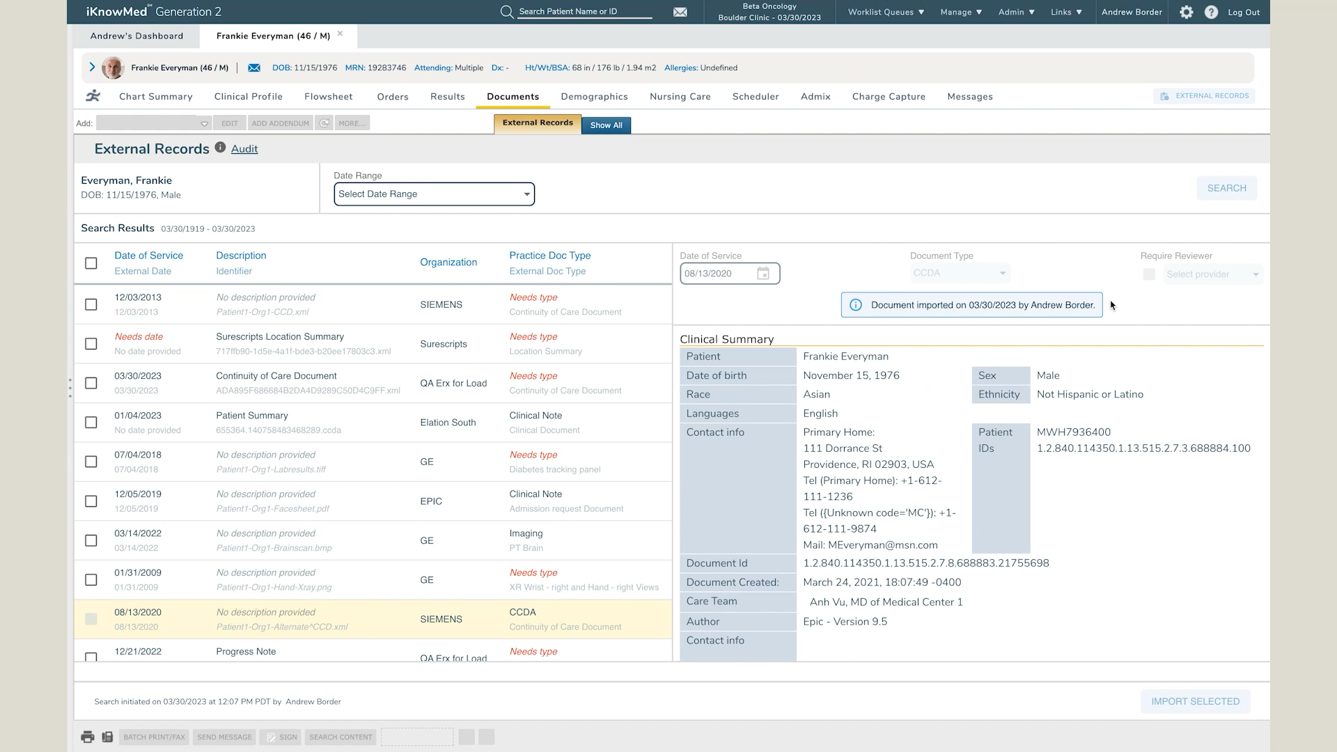The image size is (1337, 752).
Task: Open the Demographics tab
Action: 594,97
